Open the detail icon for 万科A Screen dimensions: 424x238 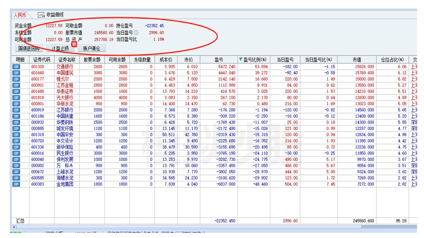click(x=16, y=166)
